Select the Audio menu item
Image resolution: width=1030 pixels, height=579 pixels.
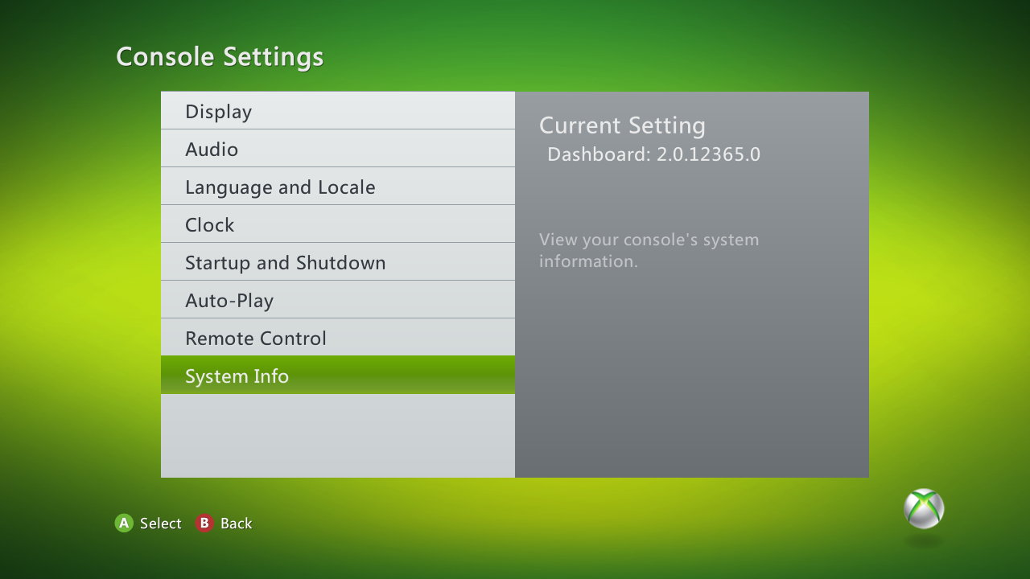coord(338,149)
